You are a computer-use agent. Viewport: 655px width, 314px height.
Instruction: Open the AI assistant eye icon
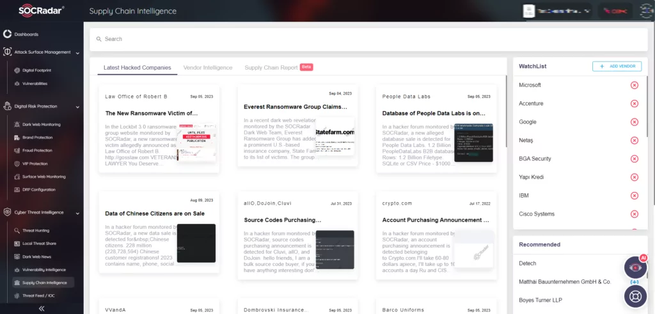point(635,268)
